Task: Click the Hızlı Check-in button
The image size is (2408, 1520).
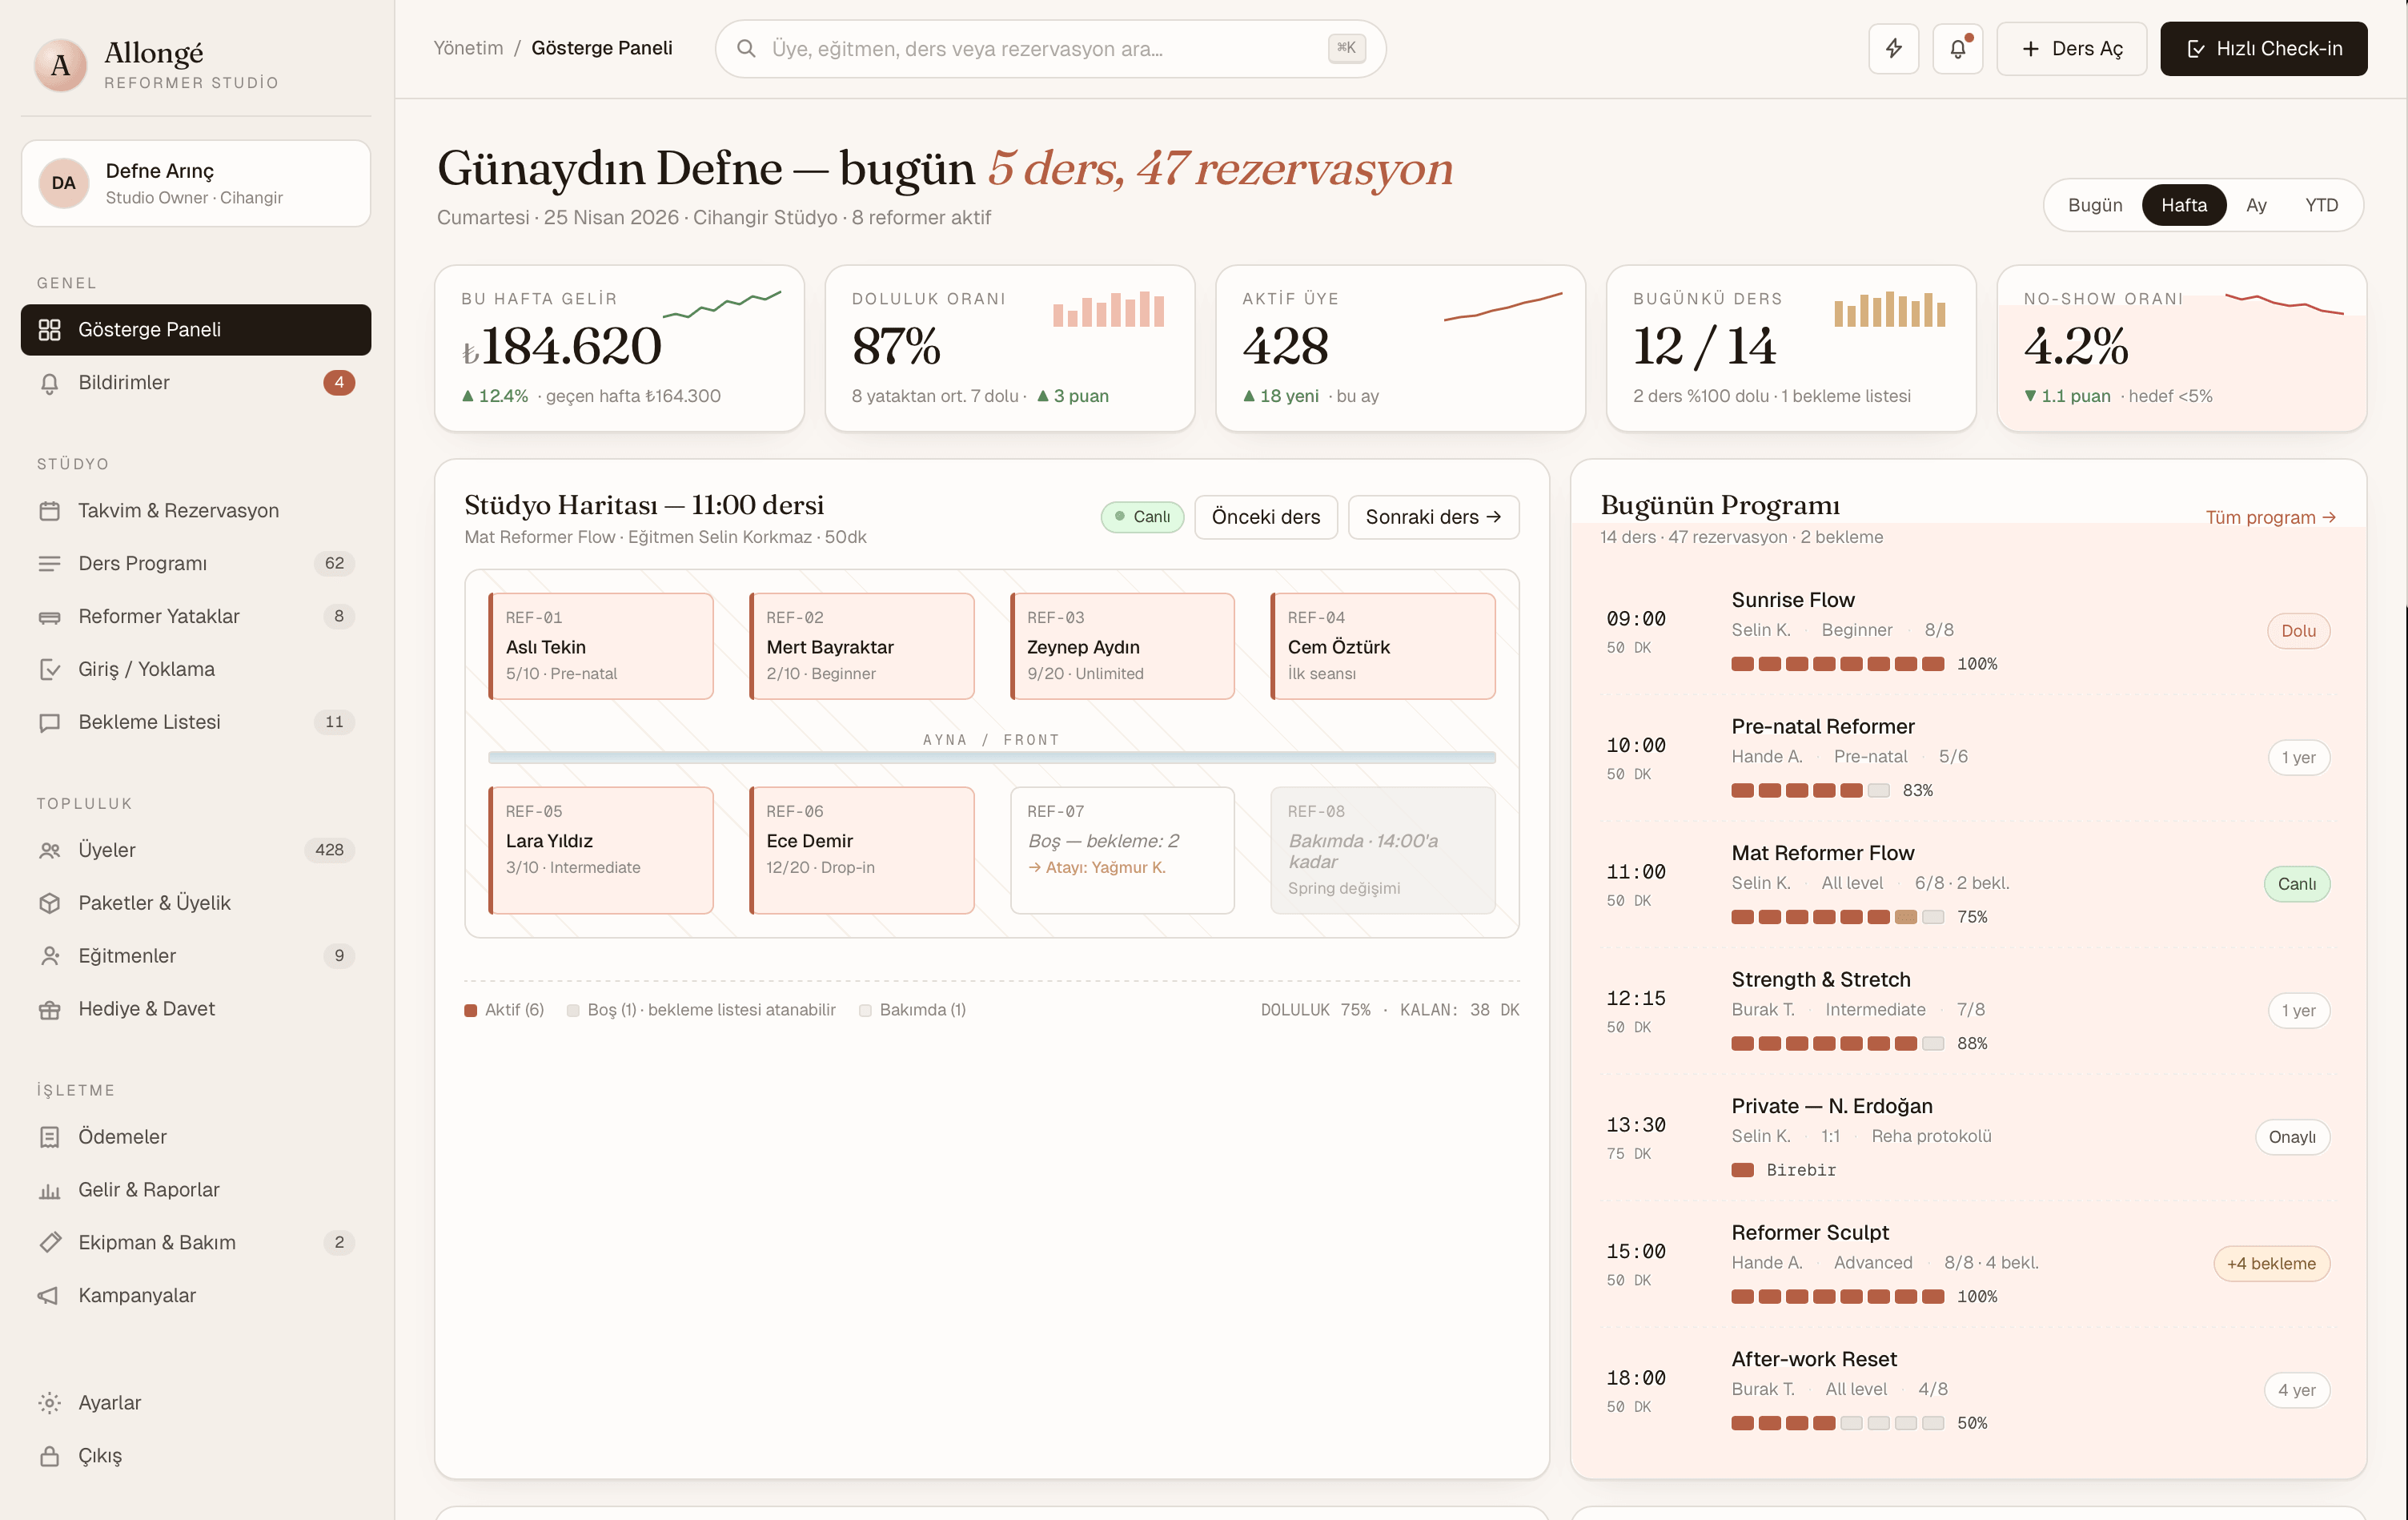Action: click(x=2262, y=48)
